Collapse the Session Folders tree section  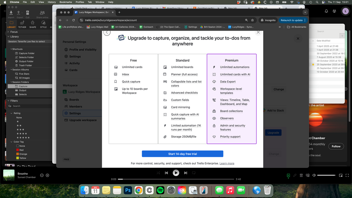11,82
